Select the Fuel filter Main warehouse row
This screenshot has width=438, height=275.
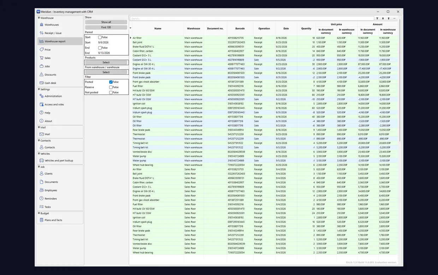coord(265,86)
